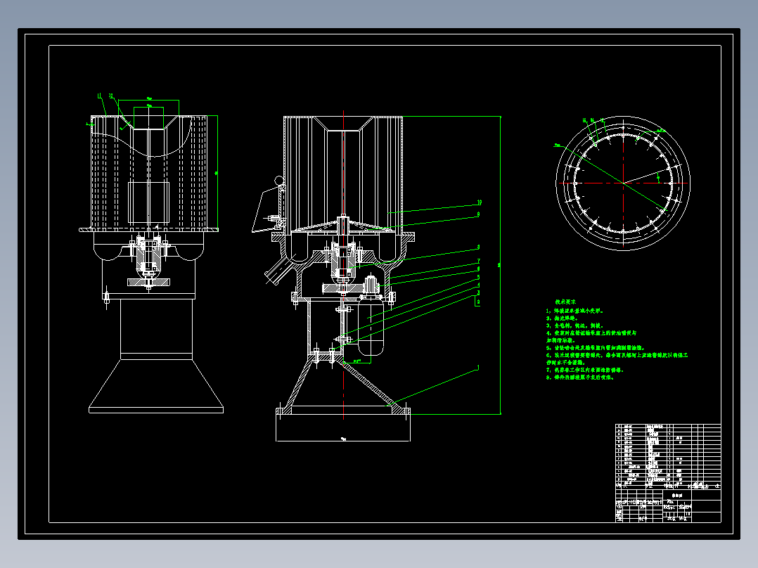758x568 pixels.
Task: Pick the circular flange top view
Action: 623,183
